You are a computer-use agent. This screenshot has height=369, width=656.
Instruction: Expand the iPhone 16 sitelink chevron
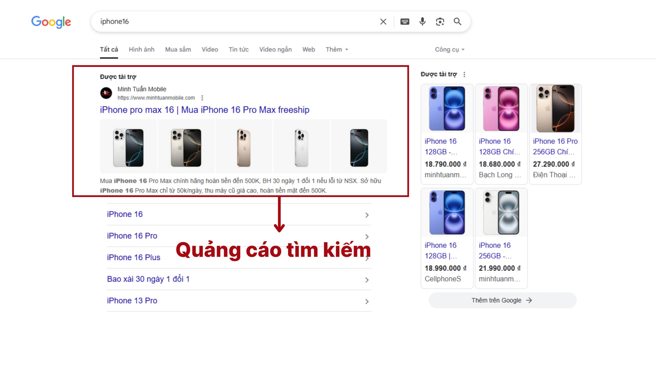[367, 215]
